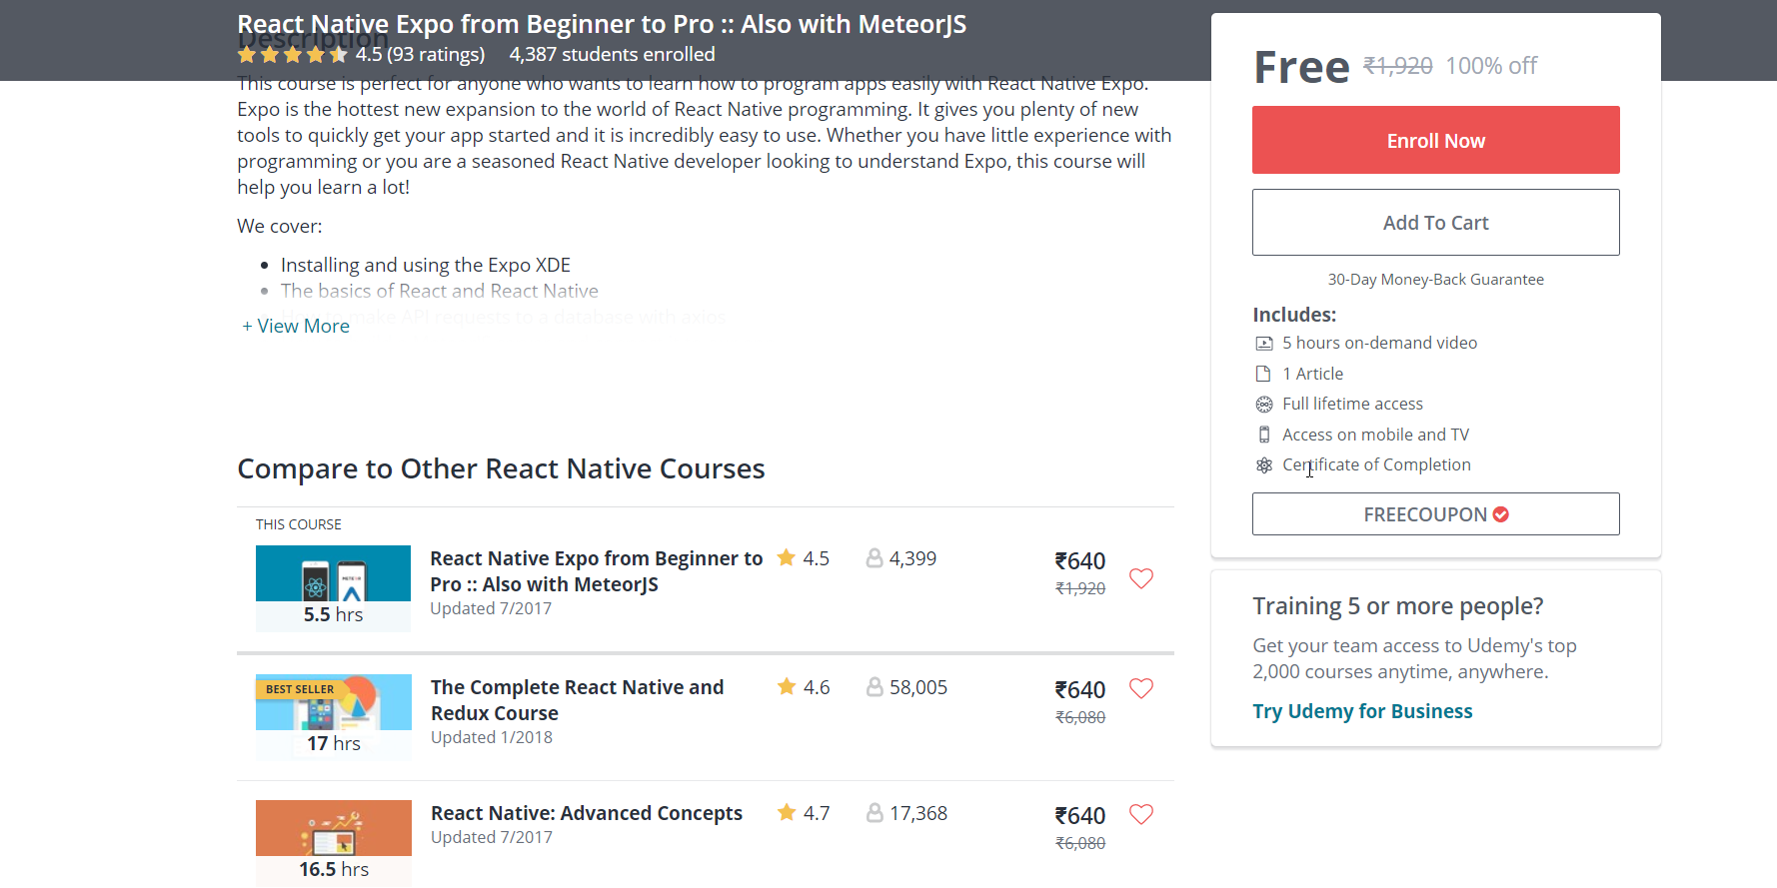1777x888 pixels.
Task: Toggle wishlist heart for Complete React Native course
Action: click(x=1140, y=688)
